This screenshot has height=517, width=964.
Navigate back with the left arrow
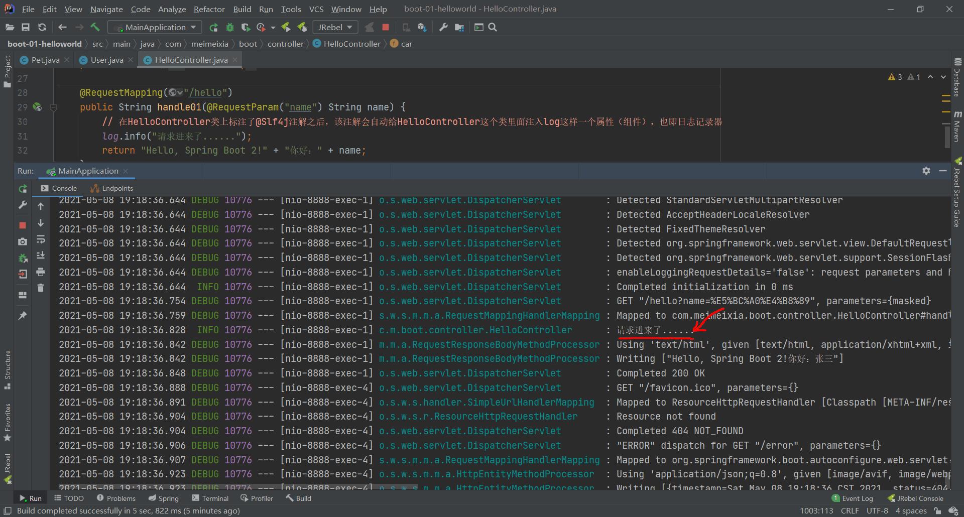(x=62, y=27)
